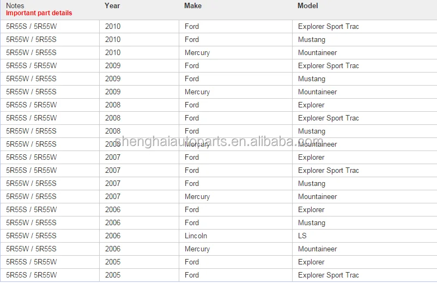Click year 2010 in the Mustang row

pyautogui.click(x=113, y=39)
